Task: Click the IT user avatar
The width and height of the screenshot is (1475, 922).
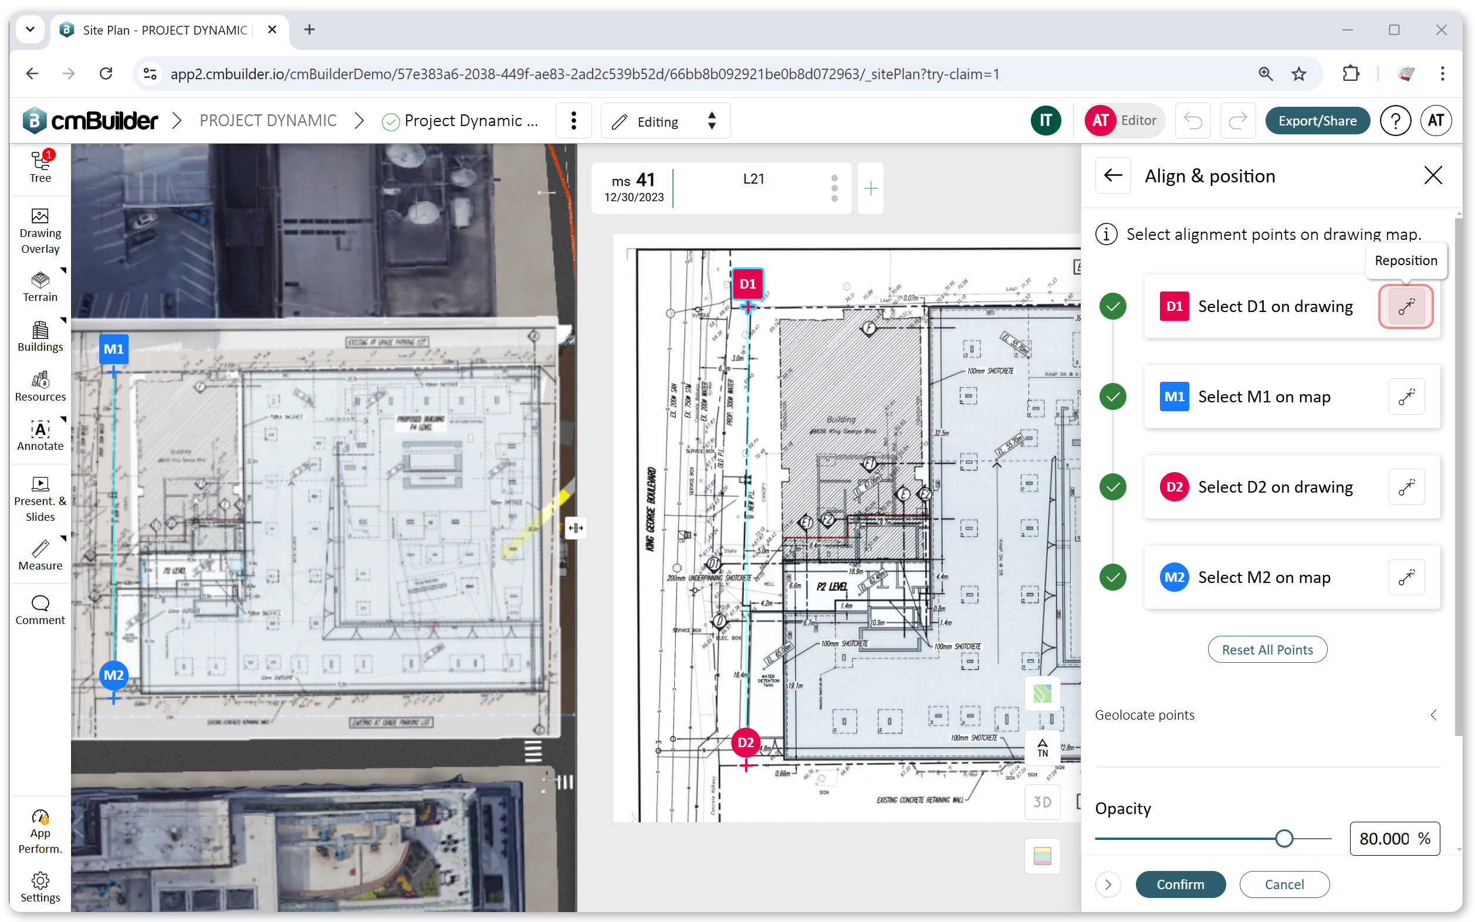Action: [x=1046, y=121]
